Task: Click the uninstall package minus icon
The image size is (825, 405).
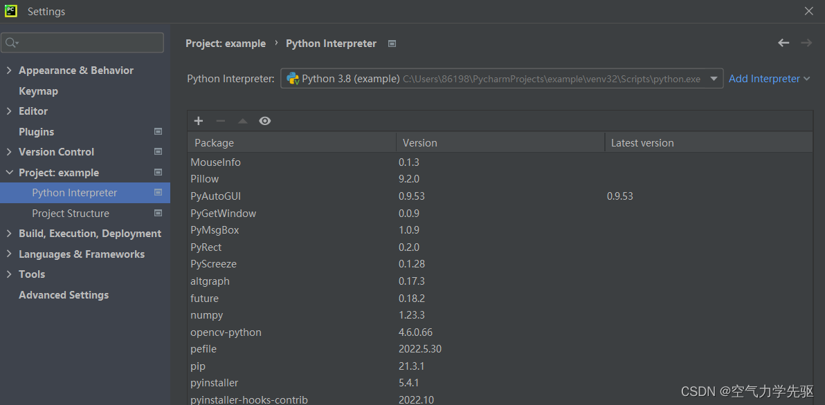Action: [221, 121]
